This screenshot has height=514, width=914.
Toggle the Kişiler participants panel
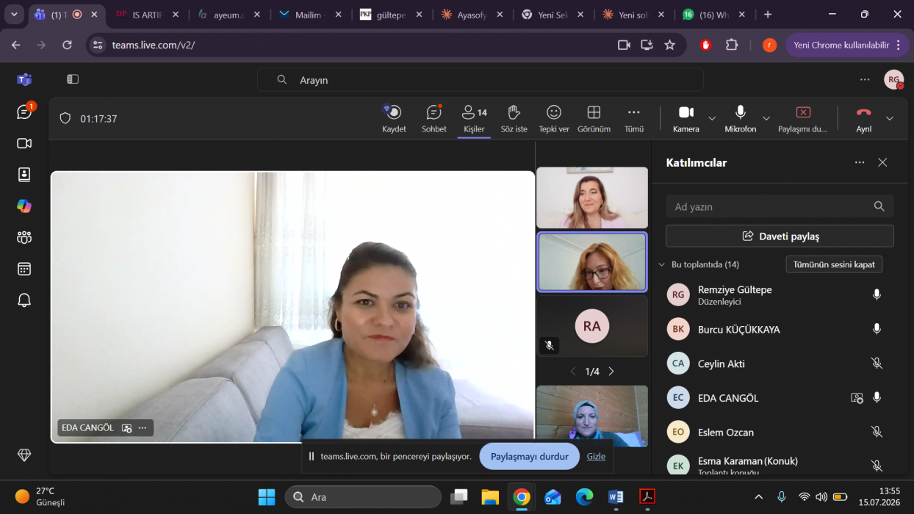[474, 119]
